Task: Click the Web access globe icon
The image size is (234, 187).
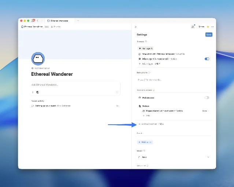Action: click(x=140, y=98)
